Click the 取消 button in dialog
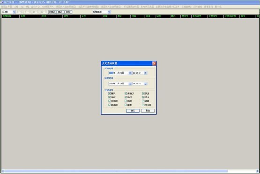This screenshot has width=260, height=174. (148, 111)
